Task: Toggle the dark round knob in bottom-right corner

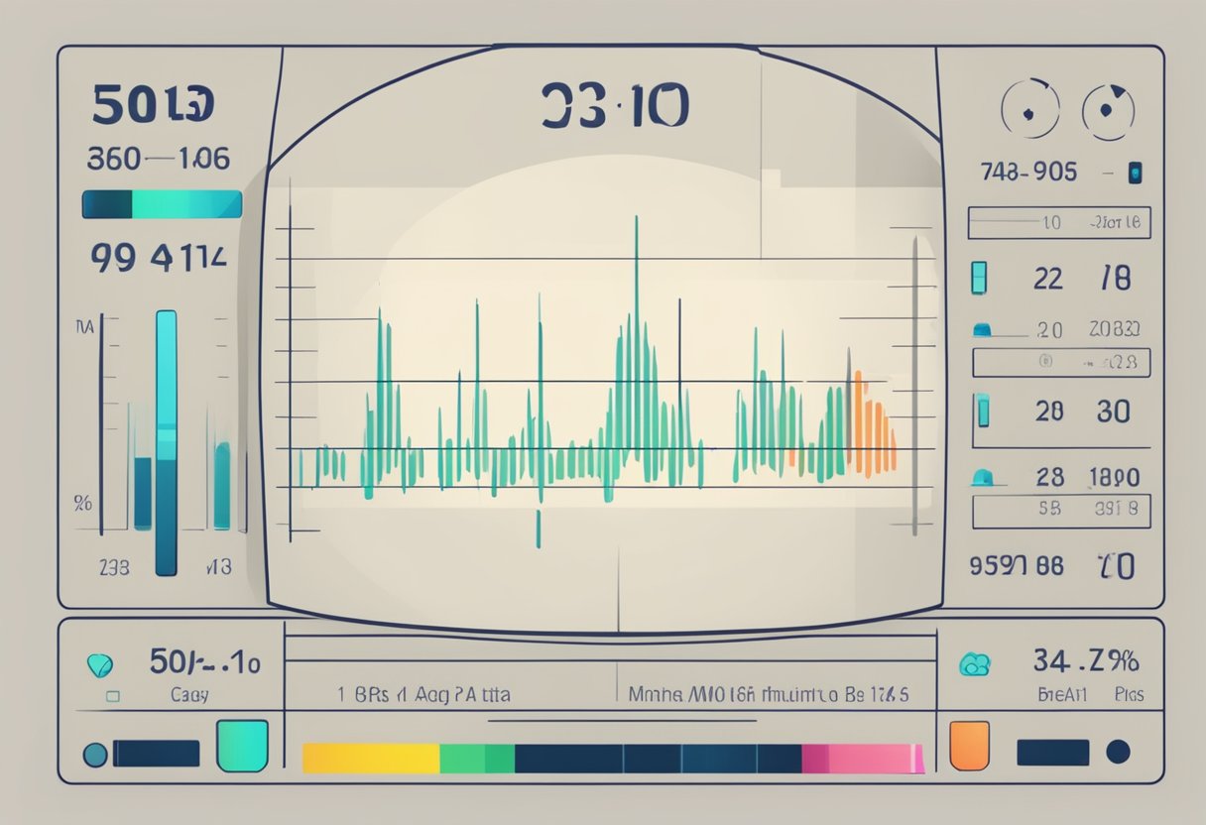Action: [x=1118, y=752]
